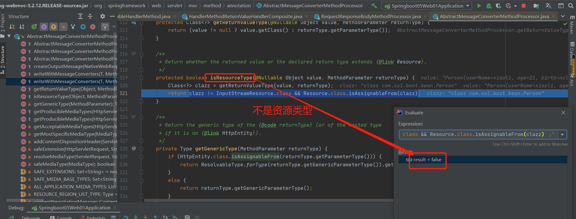Image resolution: width=576 pixels, height=219 pixels.
Task: Click the 'method' breadcrumb in the navigation bar
Action: [212, 6]
